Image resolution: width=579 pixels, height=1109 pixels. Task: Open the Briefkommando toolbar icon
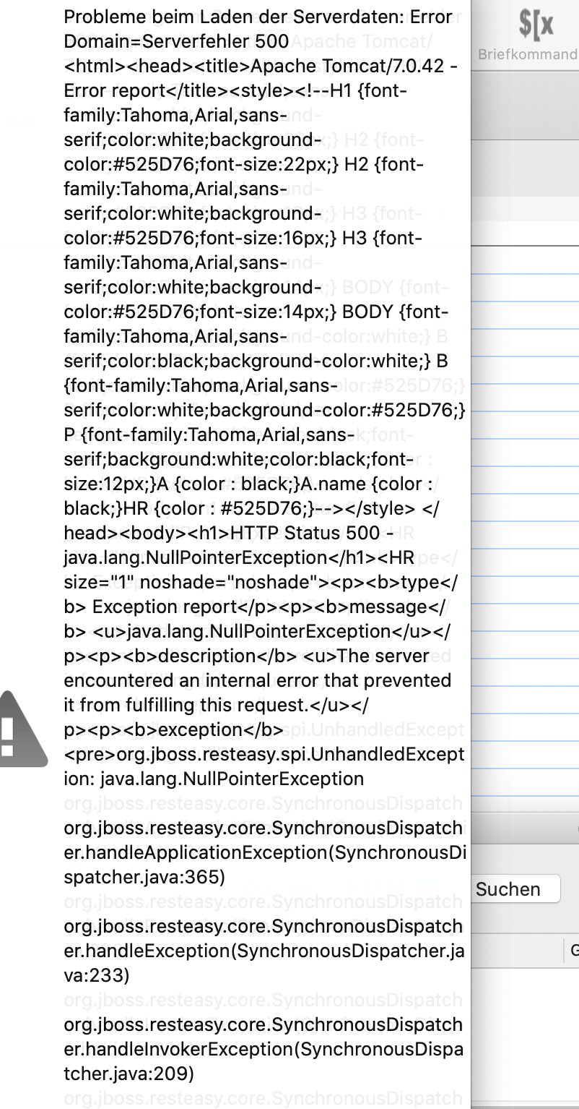[x=536, y=25]
